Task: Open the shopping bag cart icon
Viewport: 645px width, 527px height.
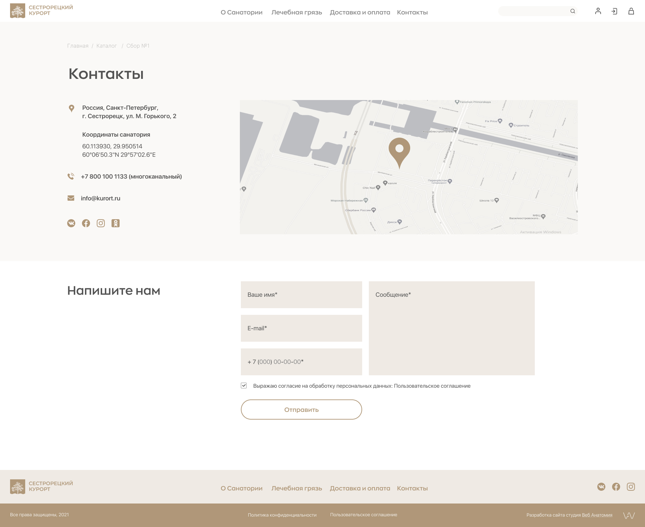Action: click(631, 11)
